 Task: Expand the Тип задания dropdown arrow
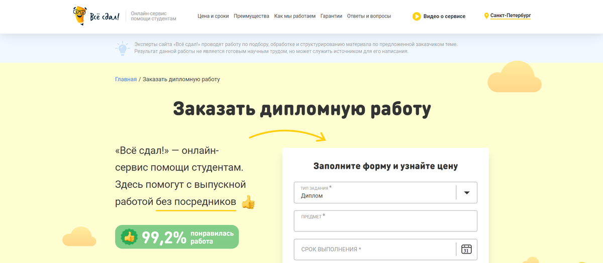click(466, 192)
